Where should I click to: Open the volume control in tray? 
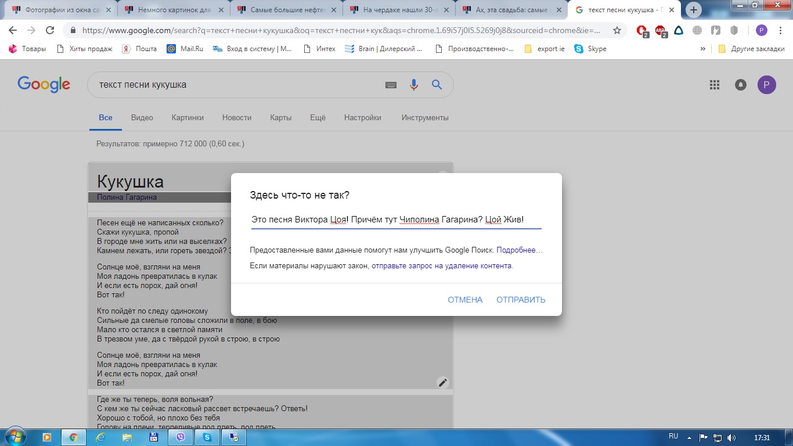click(x=731, y=437)
